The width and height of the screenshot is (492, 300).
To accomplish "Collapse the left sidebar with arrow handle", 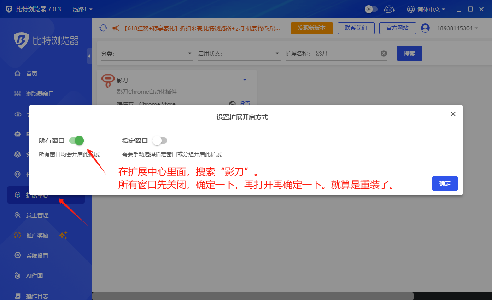I will [89, 56].
